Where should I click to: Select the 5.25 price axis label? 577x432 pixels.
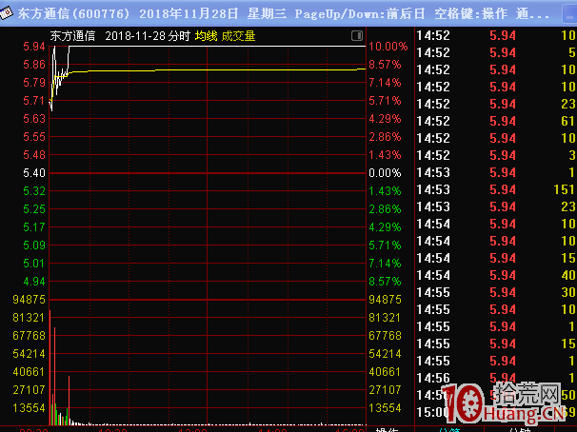pyautogui.click(x=34, y=209)
